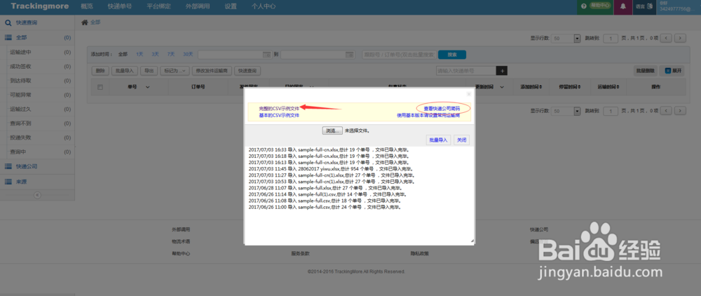Click the top 跳转到 page number field

(611, 39)
